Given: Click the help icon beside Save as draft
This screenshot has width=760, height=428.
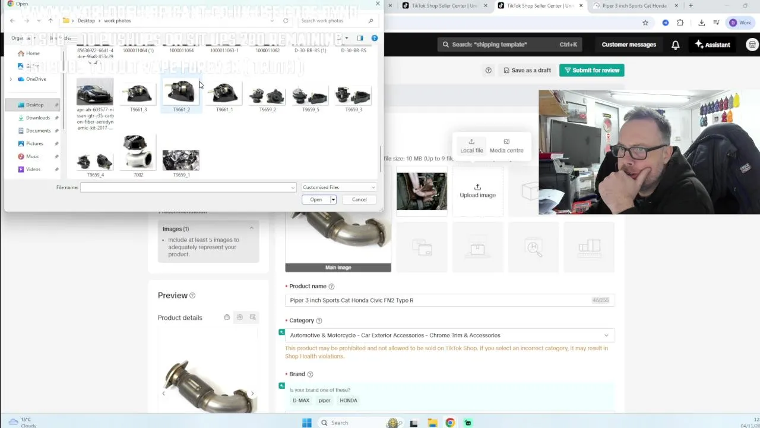Looking at the screenshot, I should pos(488,70).
